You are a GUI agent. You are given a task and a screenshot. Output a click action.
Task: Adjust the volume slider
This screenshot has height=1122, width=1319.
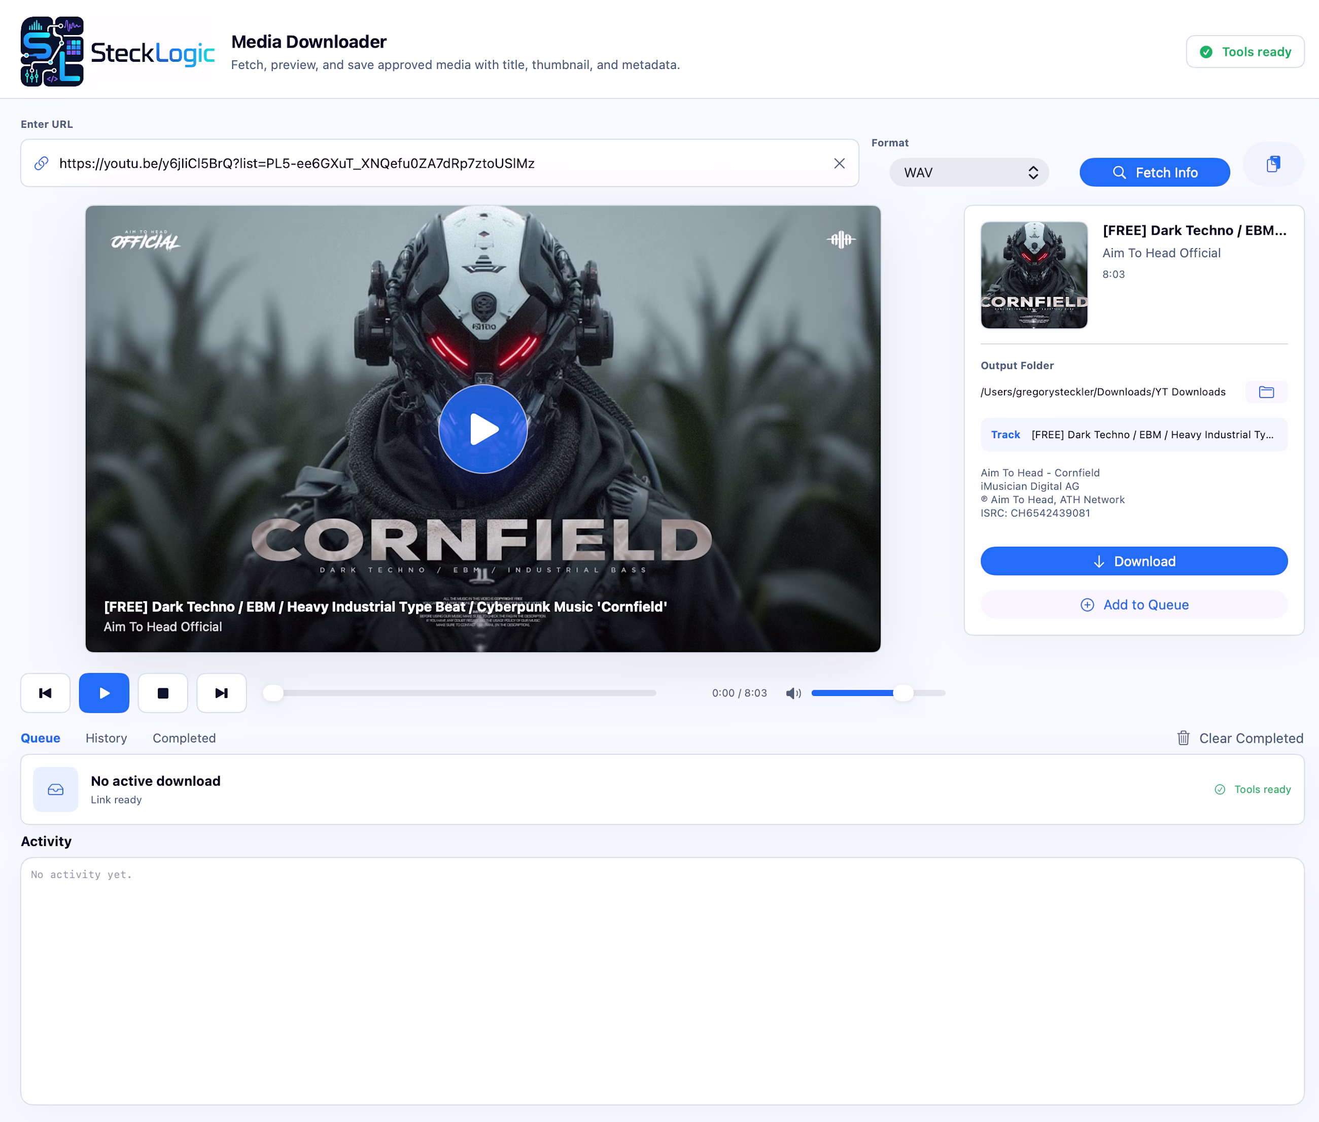(878, 693)
